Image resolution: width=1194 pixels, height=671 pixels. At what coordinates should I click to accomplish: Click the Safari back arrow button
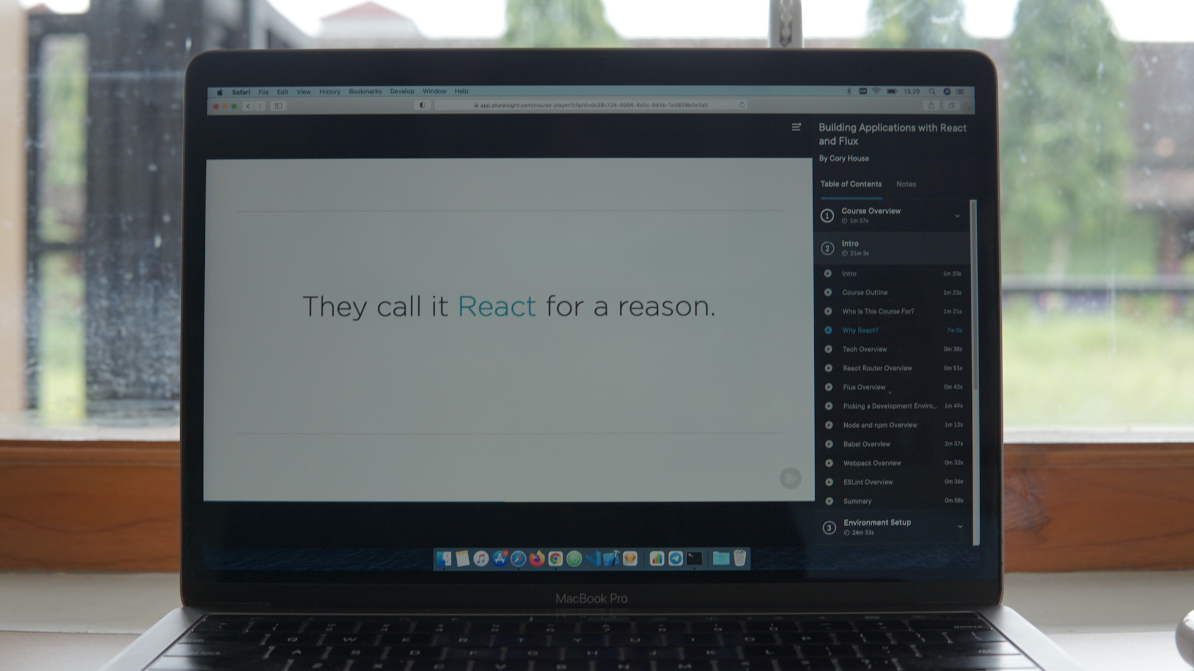248,106
